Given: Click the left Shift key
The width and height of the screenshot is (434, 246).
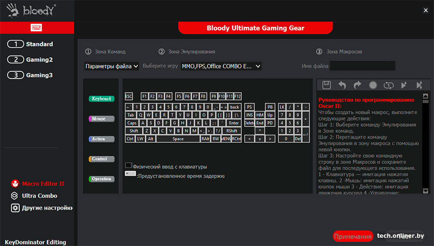Looking at the screenshot, I should pyautogui.click(x=134, y=131).
